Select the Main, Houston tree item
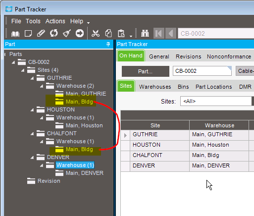The width and height of the screenshot is (254, 216). tap(84, 125)
